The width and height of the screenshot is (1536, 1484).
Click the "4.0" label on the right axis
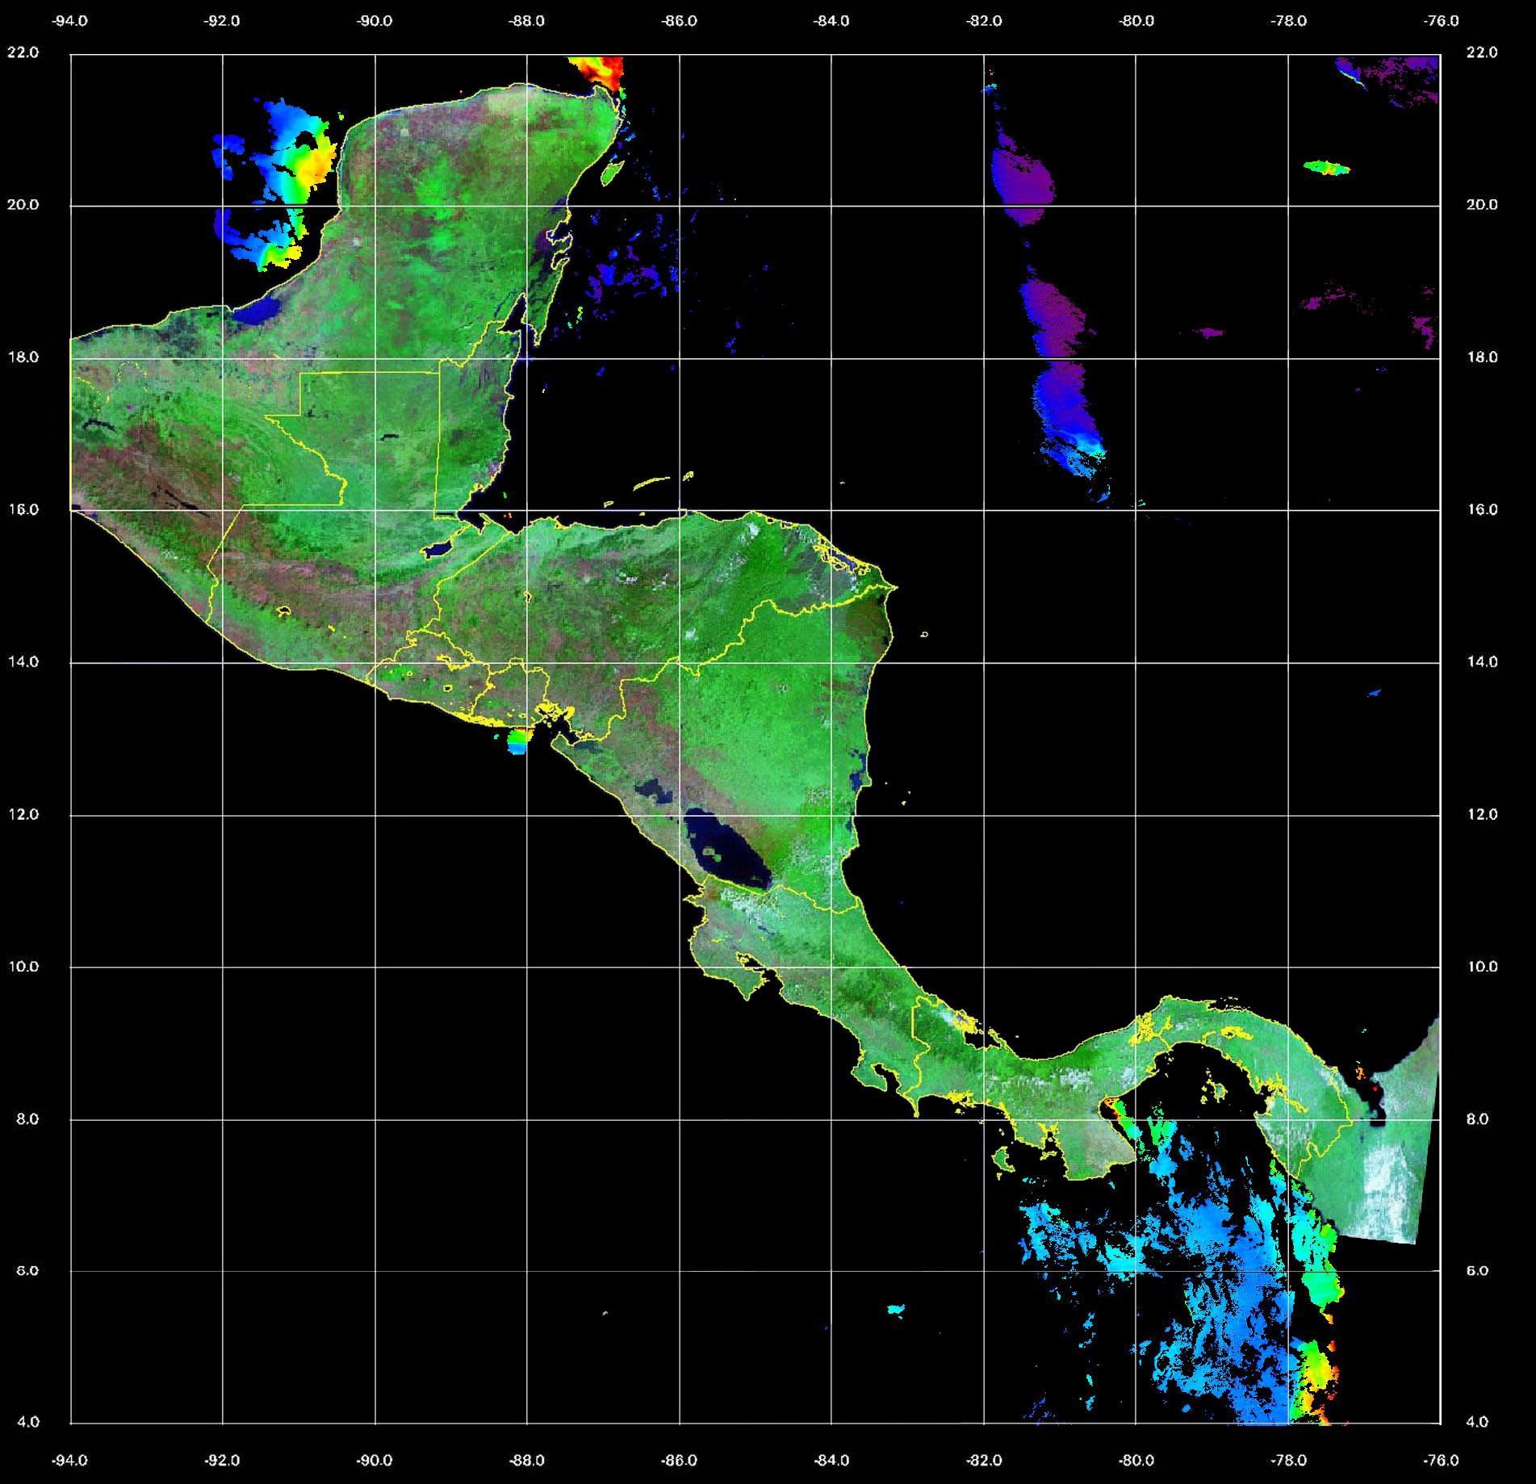click(x=1476, y=1422)
